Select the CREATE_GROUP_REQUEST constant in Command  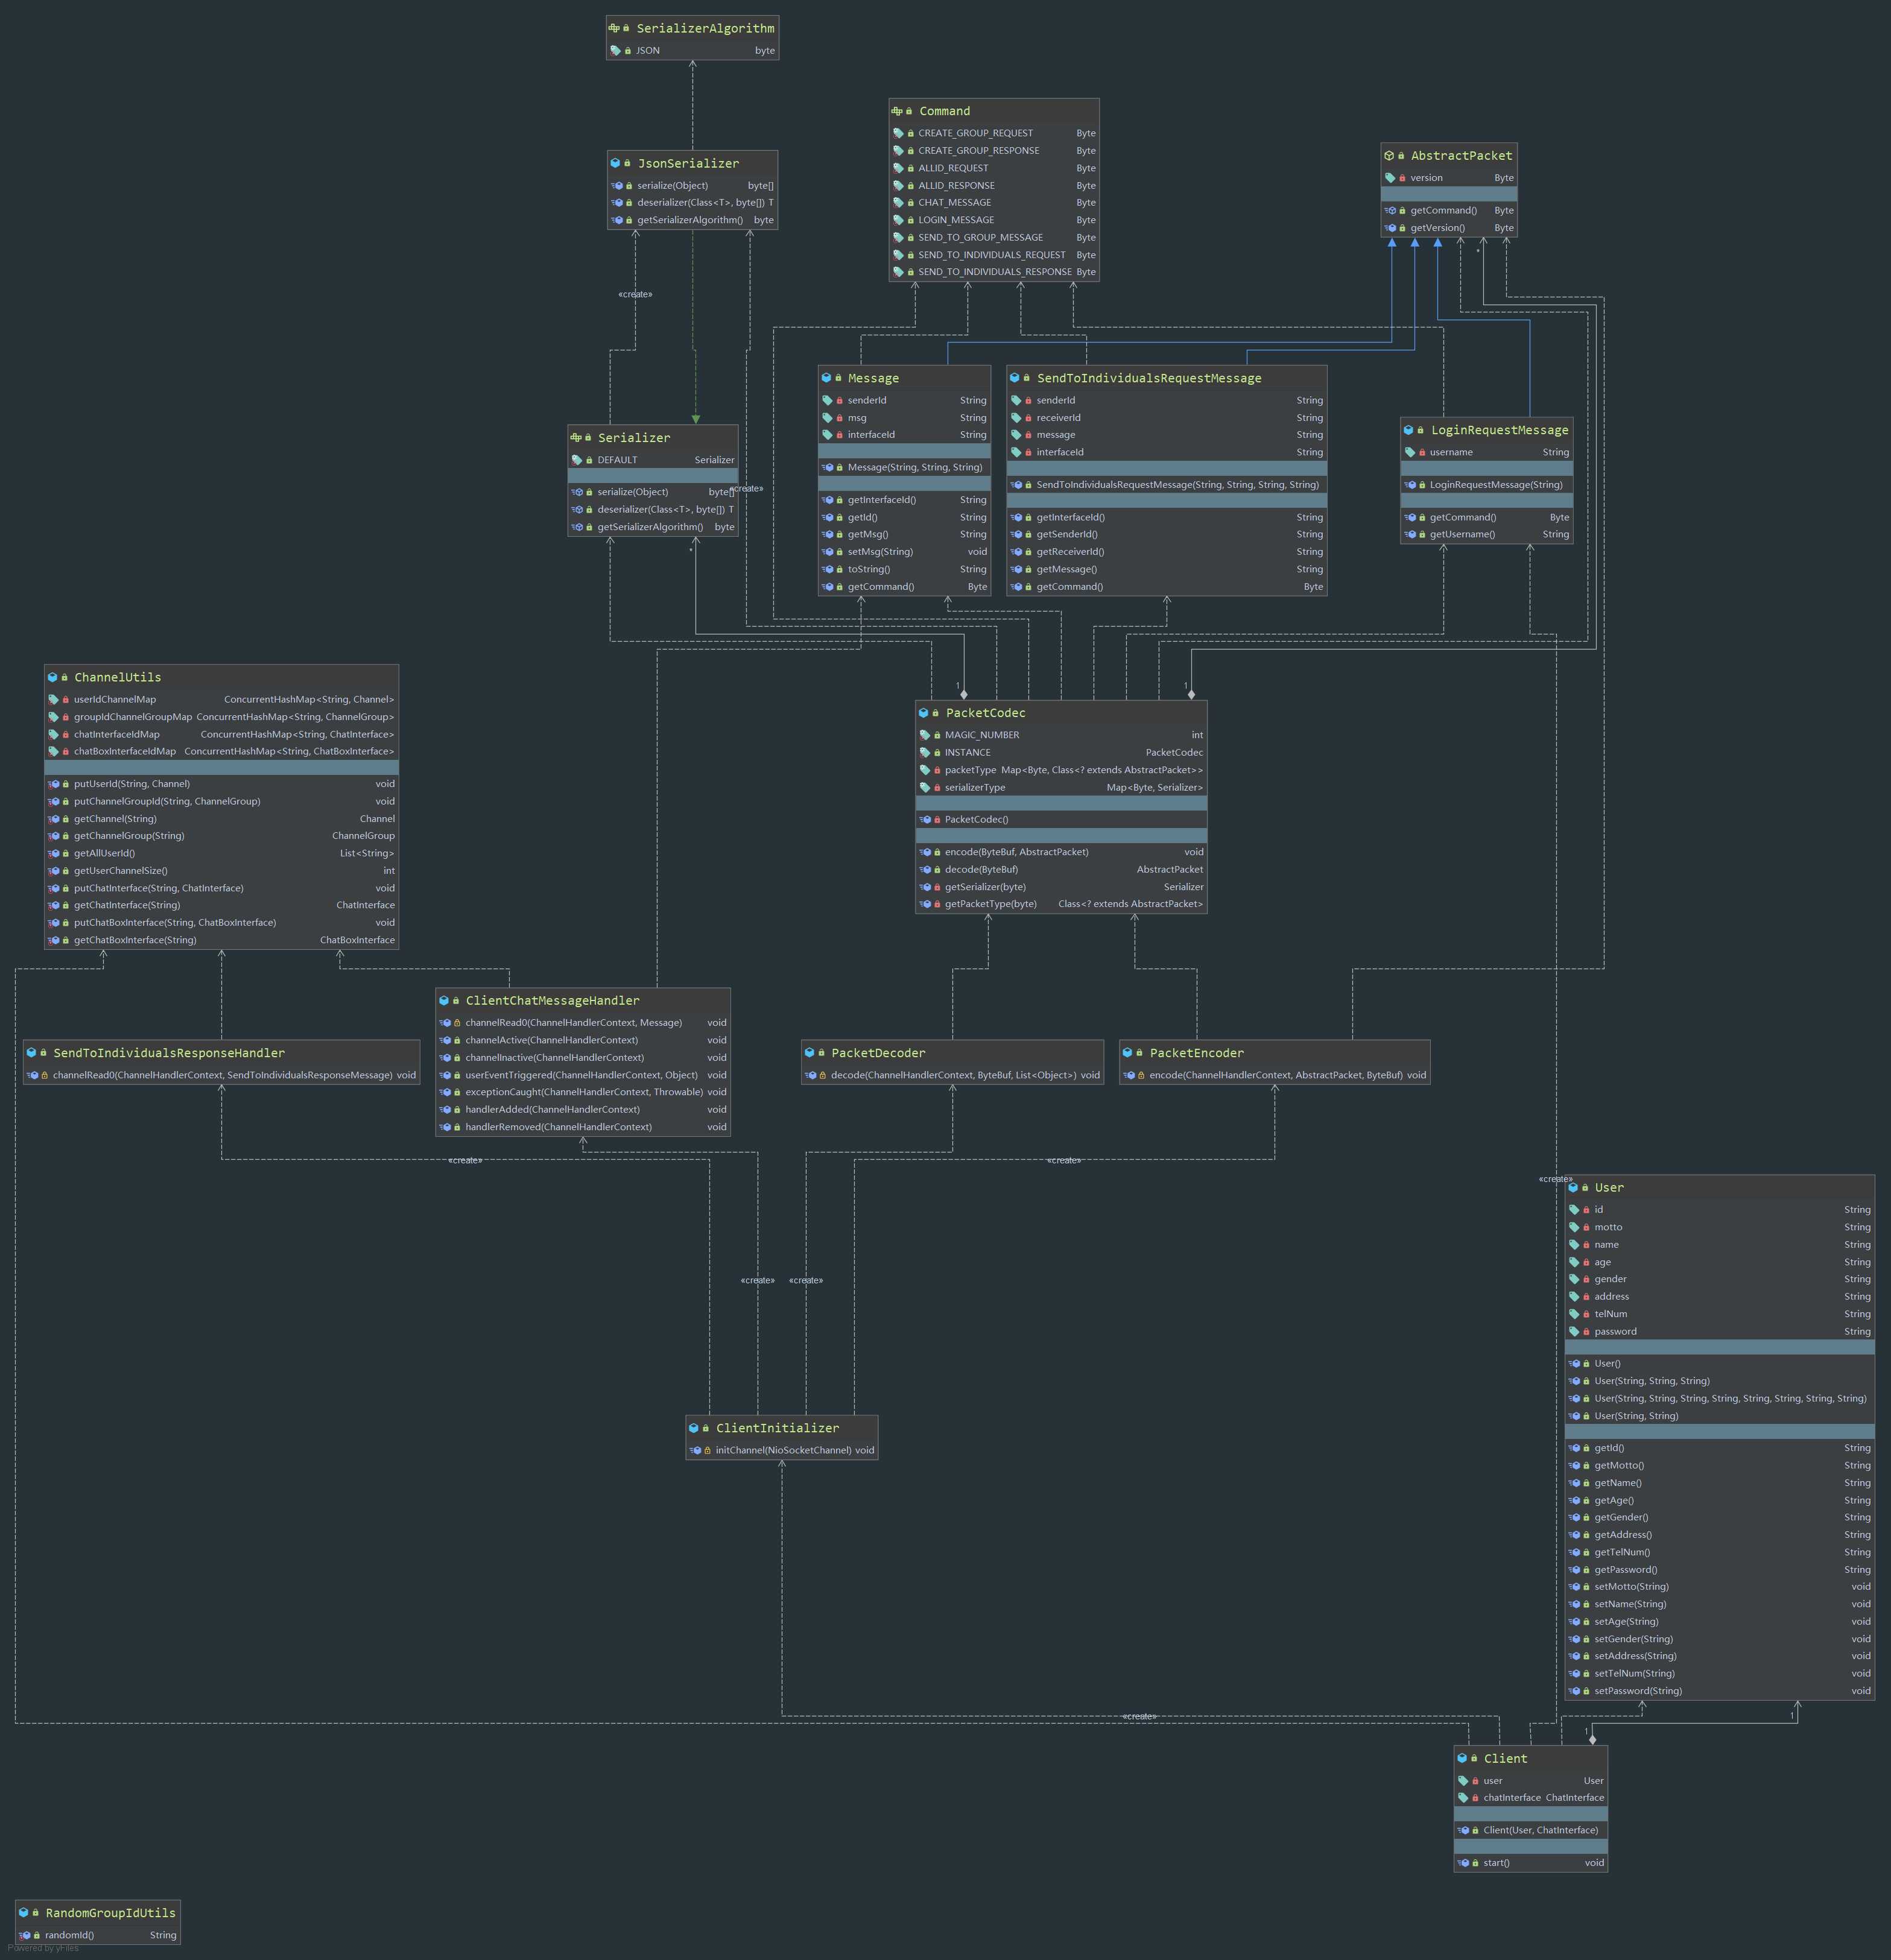coord(994,133)
